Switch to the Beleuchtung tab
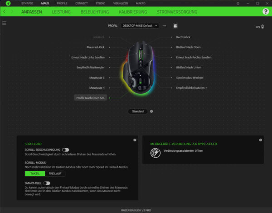The image size is (272, 213). point(95,11)
